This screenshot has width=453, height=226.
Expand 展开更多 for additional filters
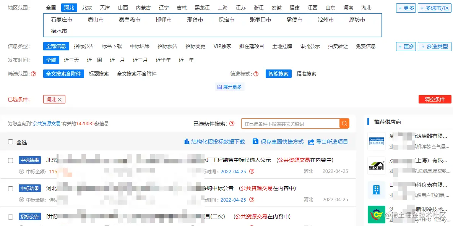click(229, 87)
